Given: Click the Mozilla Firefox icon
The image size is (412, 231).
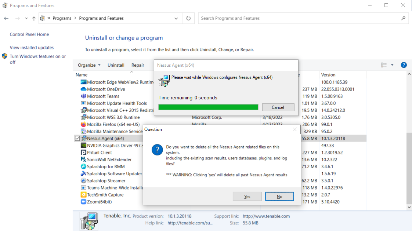Looking at the screenshot, I should tap(83, 124).
